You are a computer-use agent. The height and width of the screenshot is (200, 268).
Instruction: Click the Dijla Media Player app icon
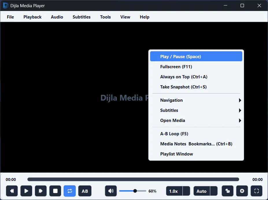(6, 5)
